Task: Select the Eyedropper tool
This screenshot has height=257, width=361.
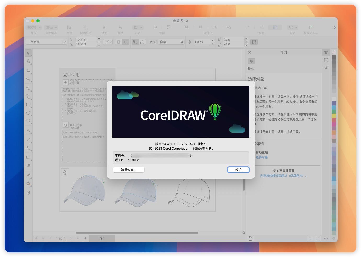Action: (28, 175)
